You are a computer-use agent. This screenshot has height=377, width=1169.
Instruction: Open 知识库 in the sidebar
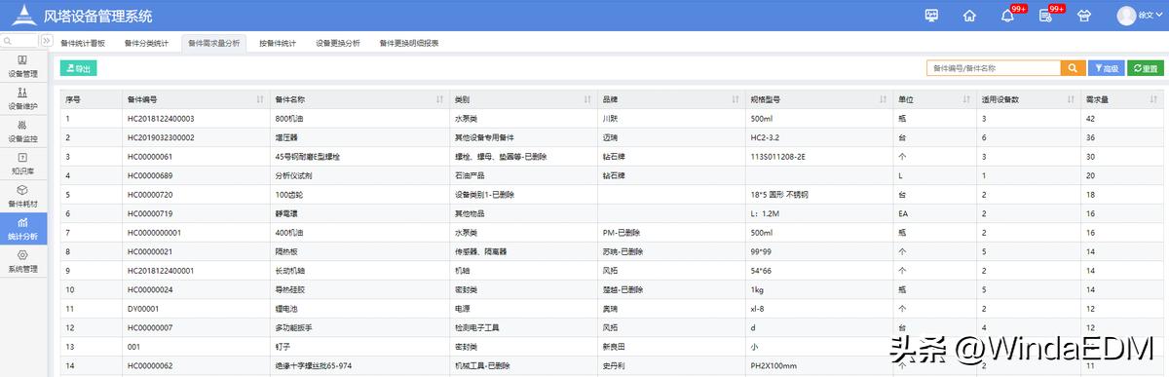(23, 164)
